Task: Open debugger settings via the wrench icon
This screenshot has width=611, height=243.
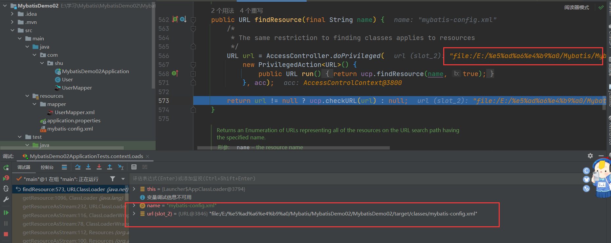Action: (x=6, y=199)
